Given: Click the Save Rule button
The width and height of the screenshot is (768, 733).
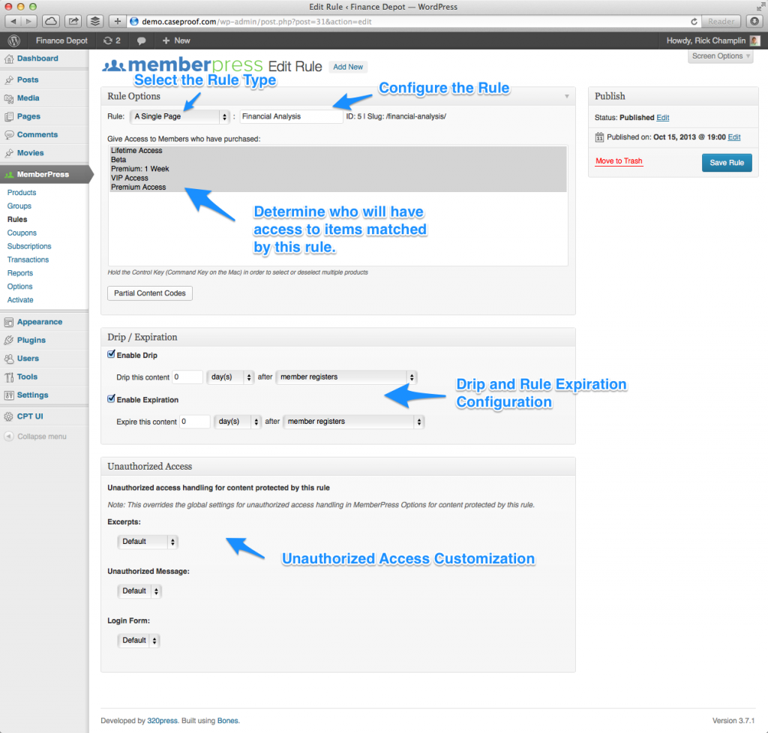Looking at the screenshot, I should click(x=727, y=163).
